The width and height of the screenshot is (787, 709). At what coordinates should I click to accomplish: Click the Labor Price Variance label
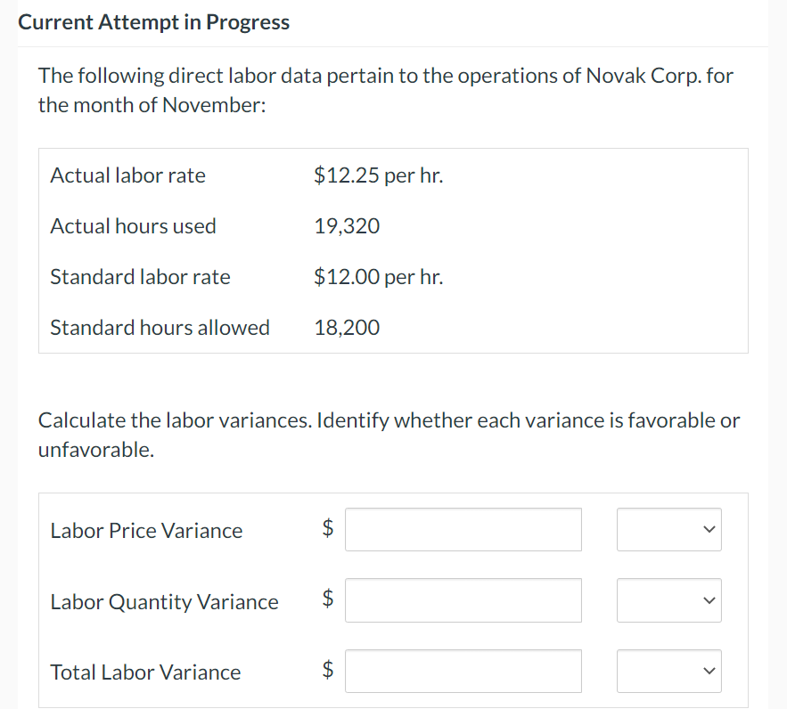tap(146, 530)
